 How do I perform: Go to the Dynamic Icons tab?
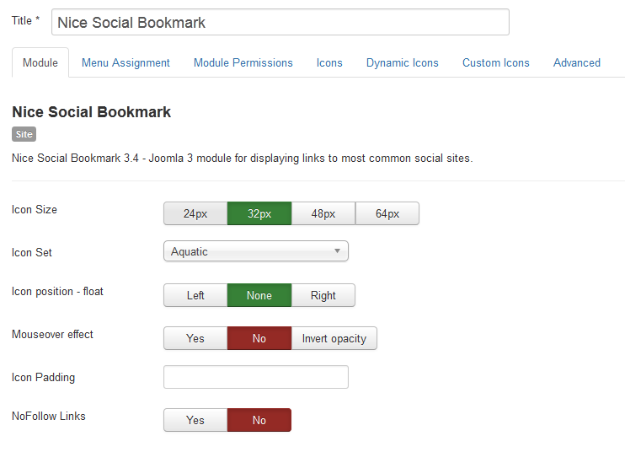(403, 62)
